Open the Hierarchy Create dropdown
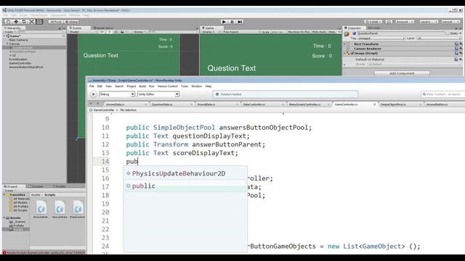The image size is (465, 261). click(9, 32)
